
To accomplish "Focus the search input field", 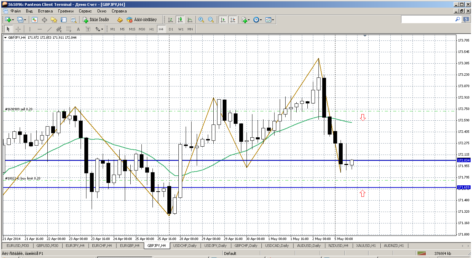I will (427, 20).
